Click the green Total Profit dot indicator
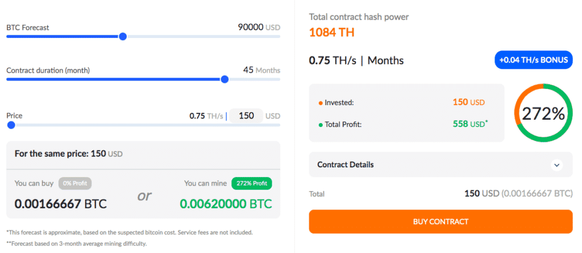This screenshot has width=582, height=253. pos(321,125)
